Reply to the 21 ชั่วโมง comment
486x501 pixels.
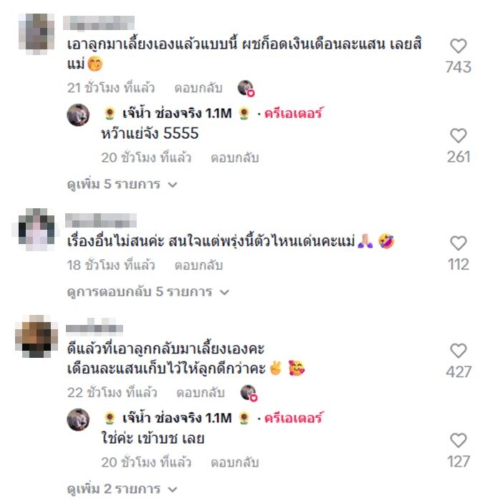(x=198, y=88)
